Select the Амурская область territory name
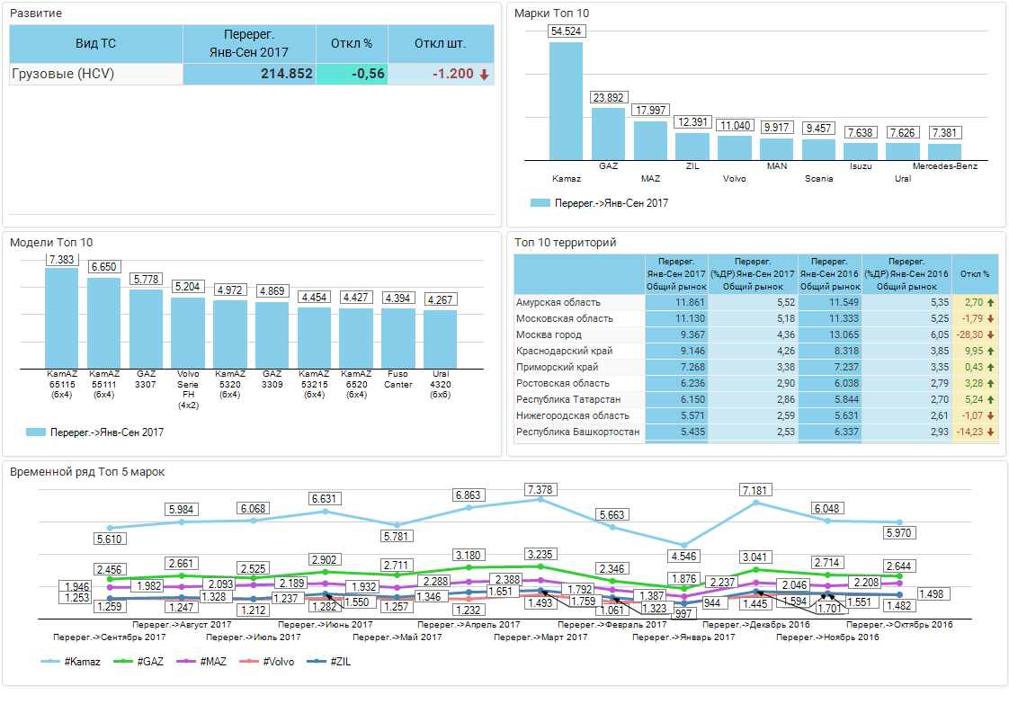The height and width of the screenshot is (713, 1009). 558,302
